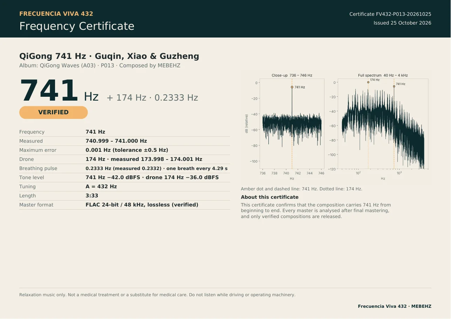Click the Master format row label
Viewport: 451px width, 319px height.
coord(36,205)
